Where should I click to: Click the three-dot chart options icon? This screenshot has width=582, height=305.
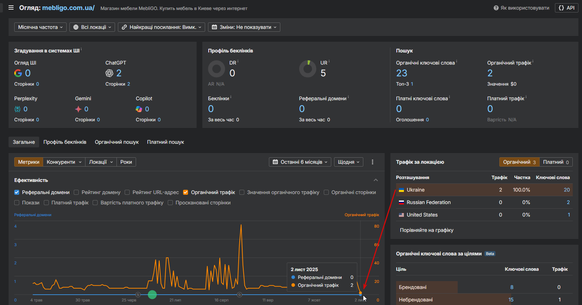[x=373, y=162]
